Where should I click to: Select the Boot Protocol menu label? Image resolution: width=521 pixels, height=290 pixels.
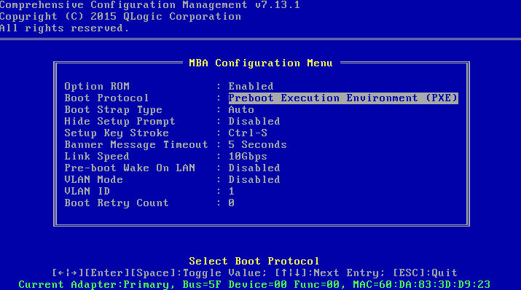pos(106,98)
